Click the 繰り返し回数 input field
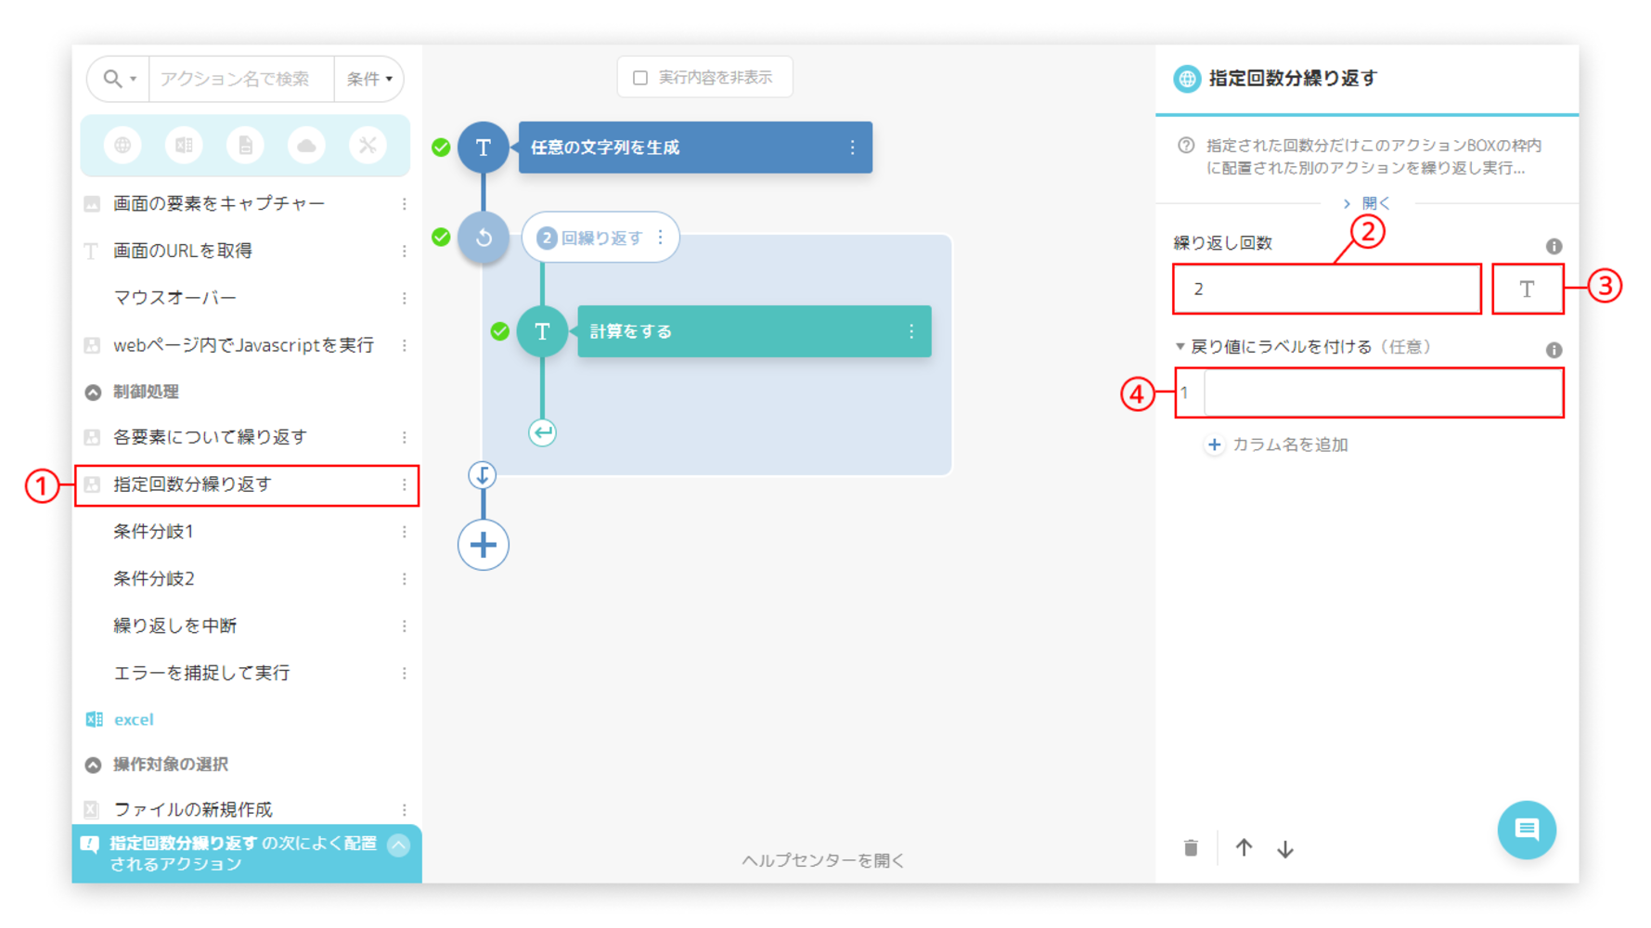 pos(1327,290)
